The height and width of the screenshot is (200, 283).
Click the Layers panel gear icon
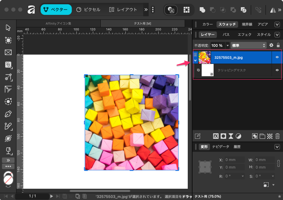point(271,45)
